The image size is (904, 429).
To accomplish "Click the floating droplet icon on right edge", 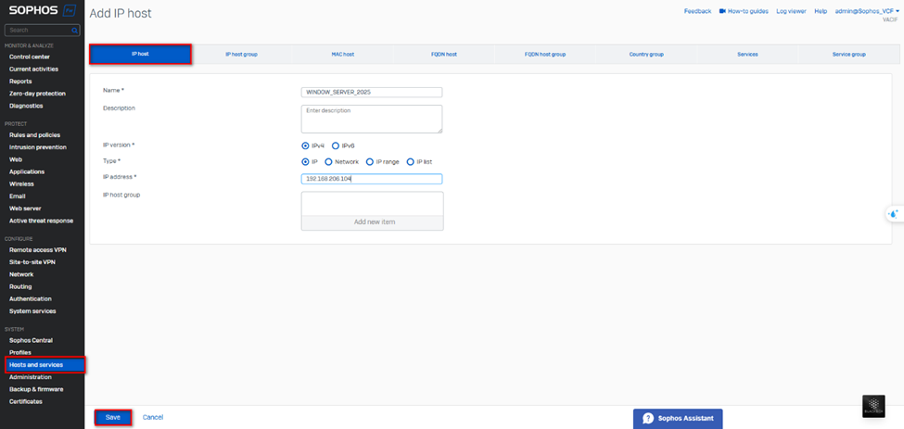I will 894,214.
